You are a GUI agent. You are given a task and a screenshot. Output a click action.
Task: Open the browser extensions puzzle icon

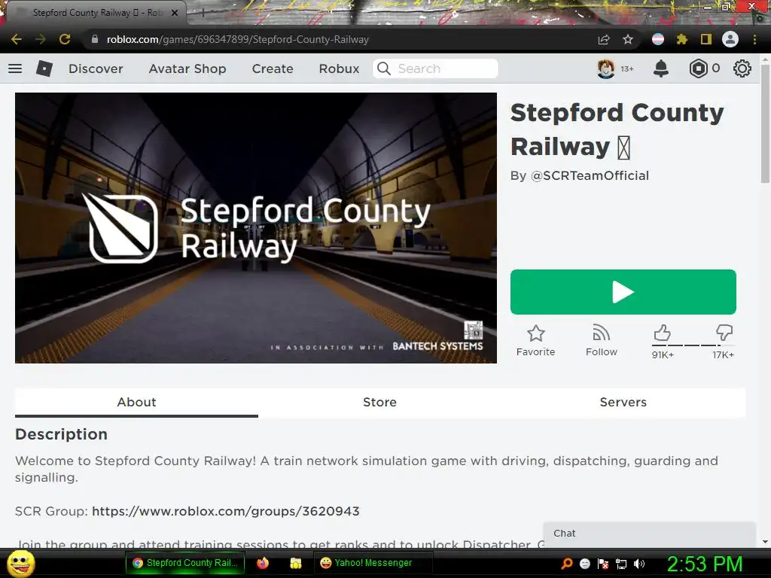click(x=681, y=39)
